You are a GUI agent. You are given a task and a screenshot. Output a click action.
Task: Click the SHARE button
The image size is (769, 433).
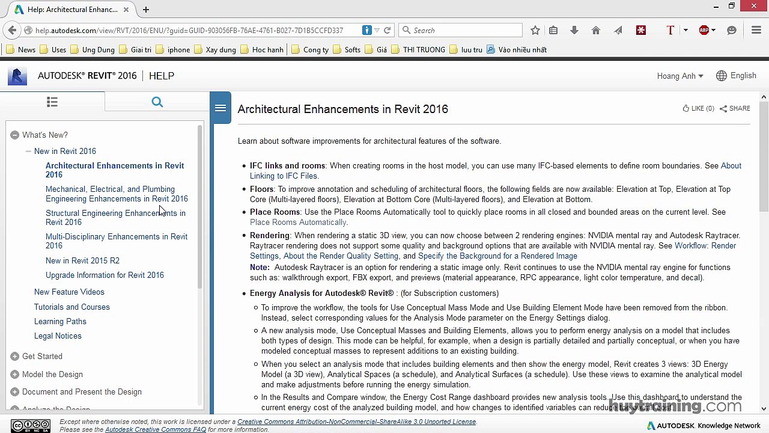(x=735, y=108)
